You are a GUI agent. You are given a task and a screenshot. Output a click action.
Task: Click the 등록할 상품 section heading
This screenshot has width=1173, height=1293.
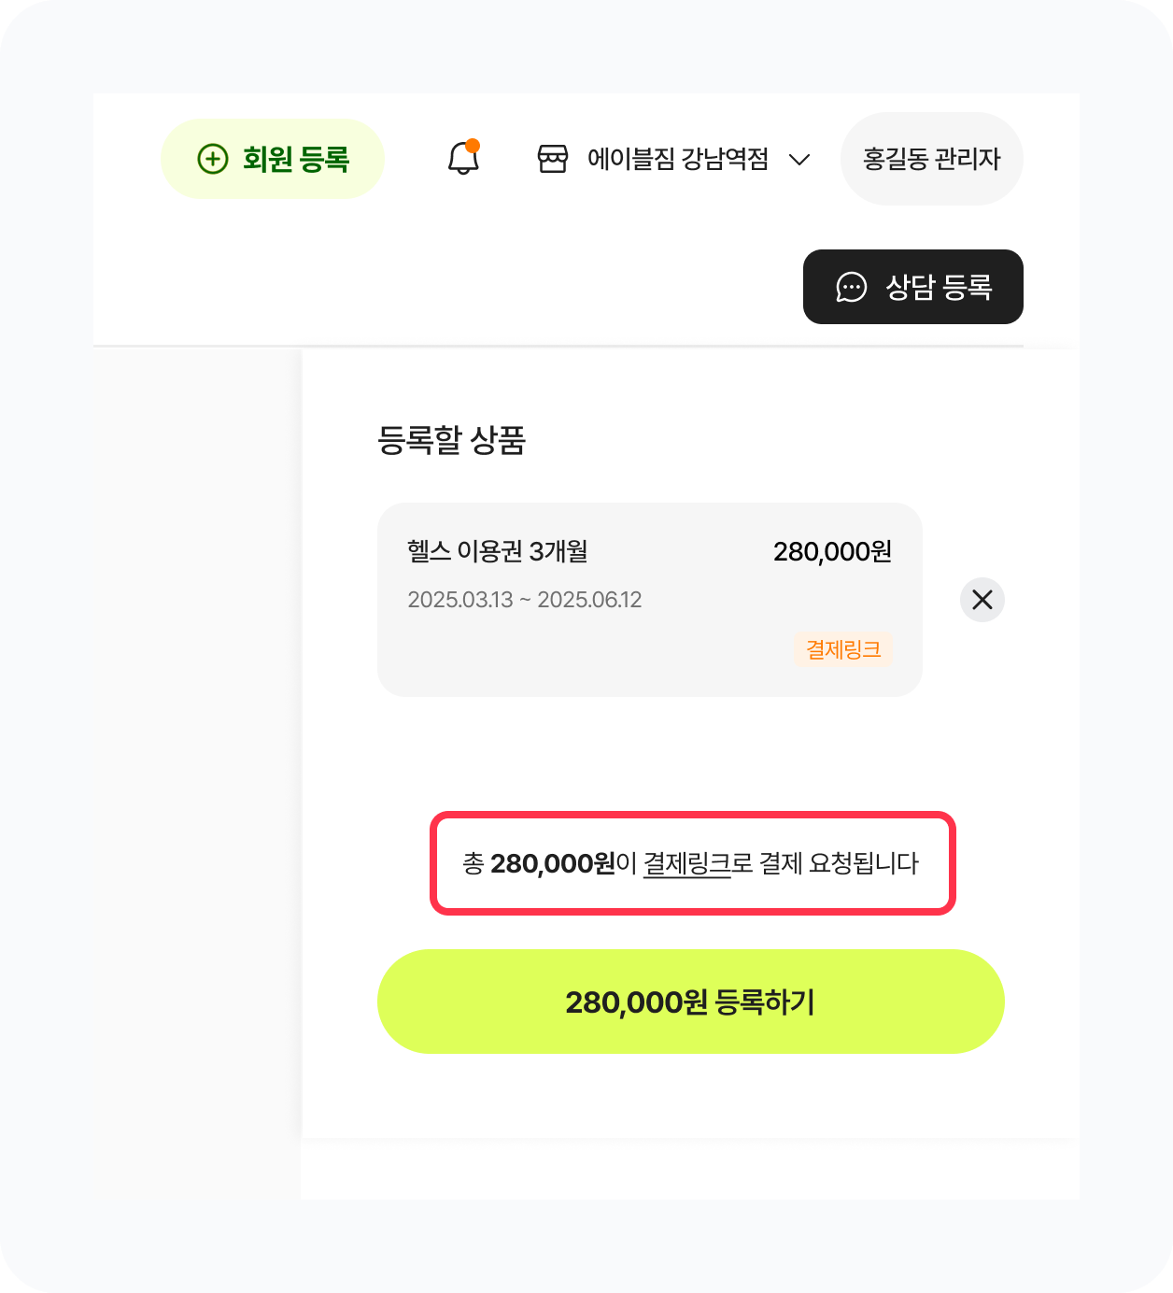[x=451, y=439]
